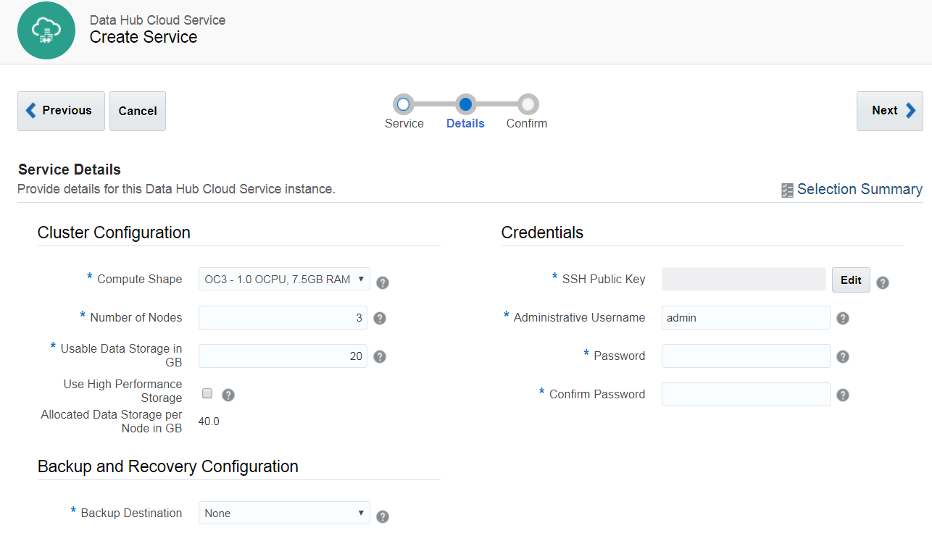This screenshot has height=541, width=932.
Task: Open the Backup Destination dropdown
Action: (x=283, y=512)
